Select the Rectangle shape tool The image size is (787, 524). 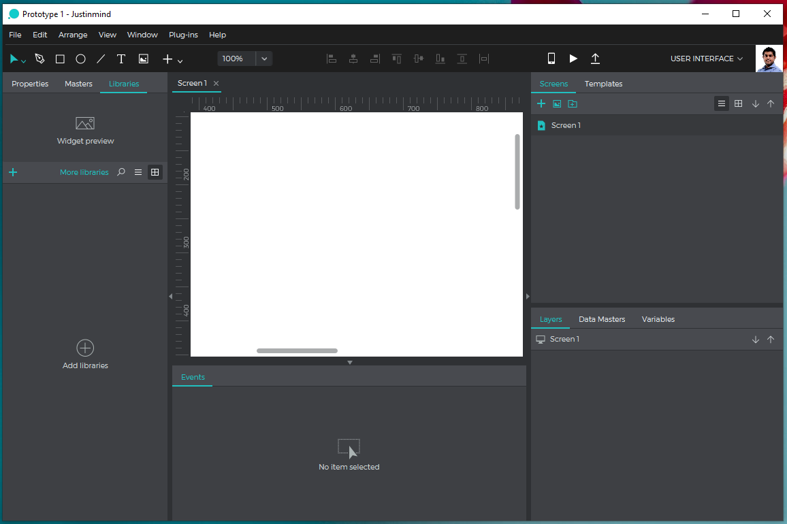(60, 59)
